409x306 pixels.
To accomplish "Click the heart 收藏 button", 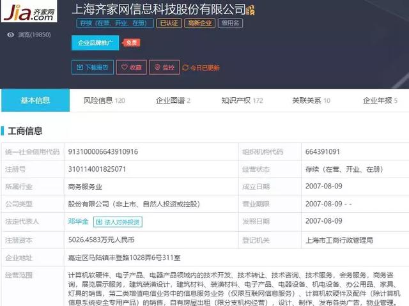I will [132, 68].
